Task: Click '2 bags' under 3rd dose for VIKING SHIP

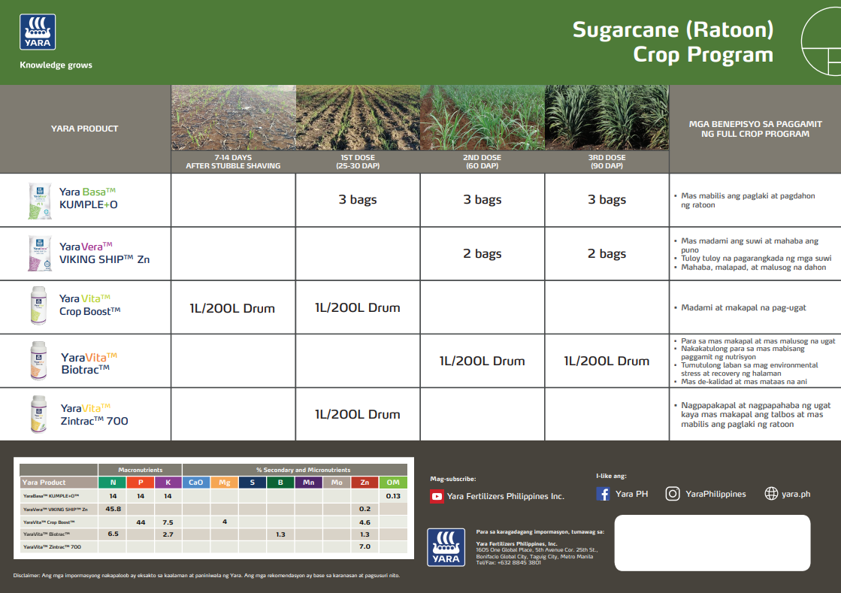Action: pos(607,253)
